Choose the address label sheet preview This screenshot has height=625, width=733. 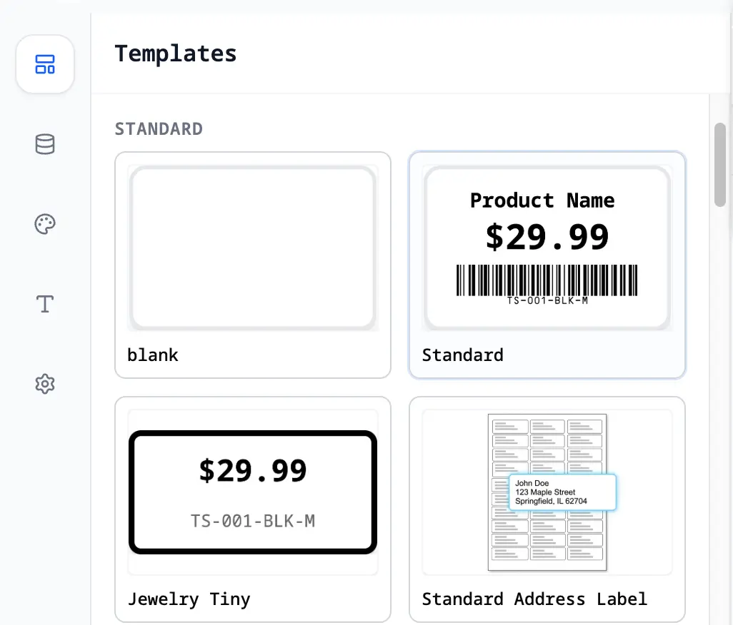(547, 492)
